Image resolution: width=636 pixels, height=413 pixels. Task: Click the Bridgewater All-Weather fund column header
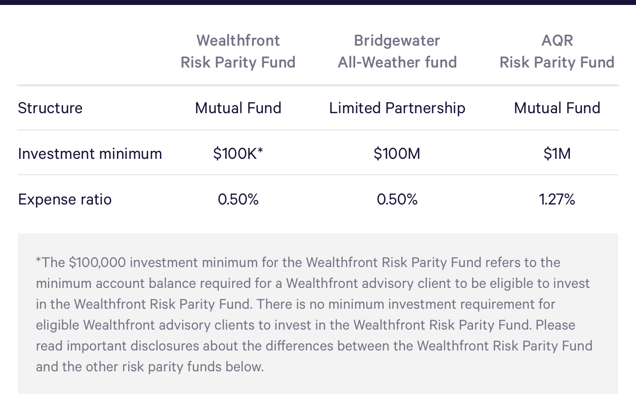(x=397, y=51)
